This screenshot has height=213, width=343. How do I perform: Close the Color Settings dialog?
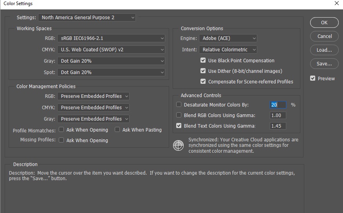tap(337, 3)
